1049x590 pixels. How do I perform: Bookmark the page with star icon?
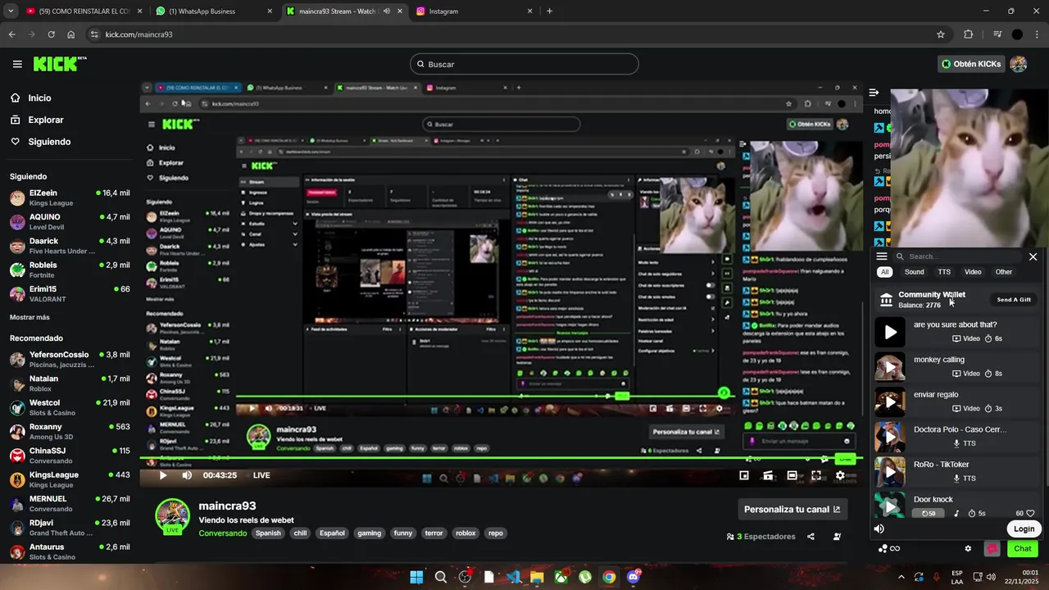pos(941,34)
